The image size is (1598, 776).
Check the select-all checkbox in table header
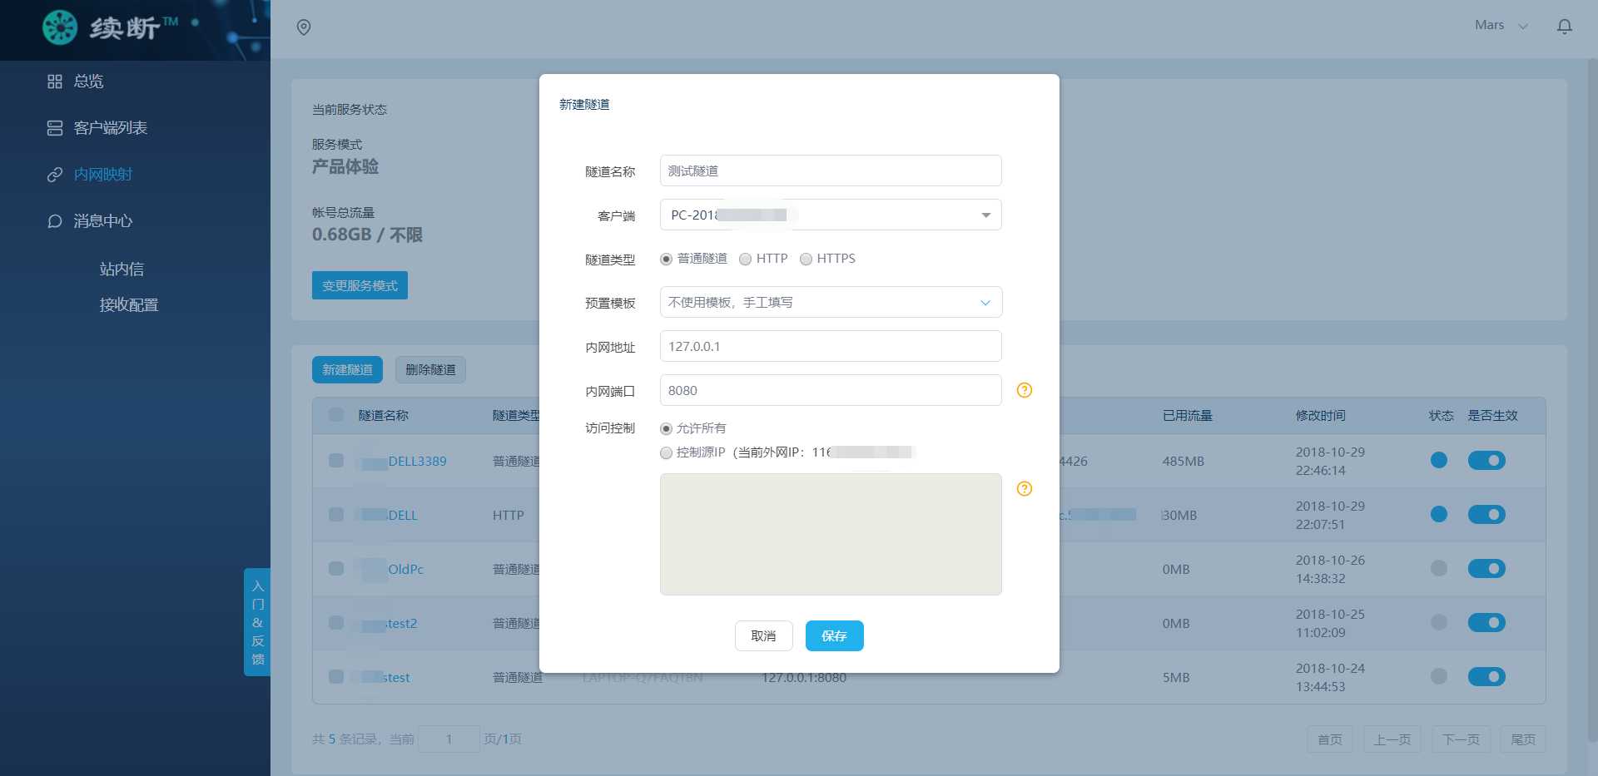click(336, 414)
